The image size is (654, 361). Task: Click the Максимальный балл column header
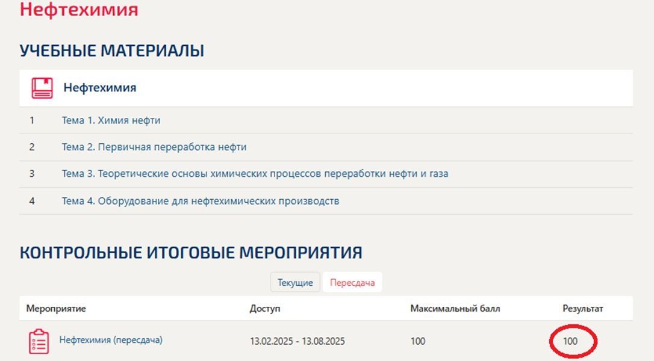(455, 309)
